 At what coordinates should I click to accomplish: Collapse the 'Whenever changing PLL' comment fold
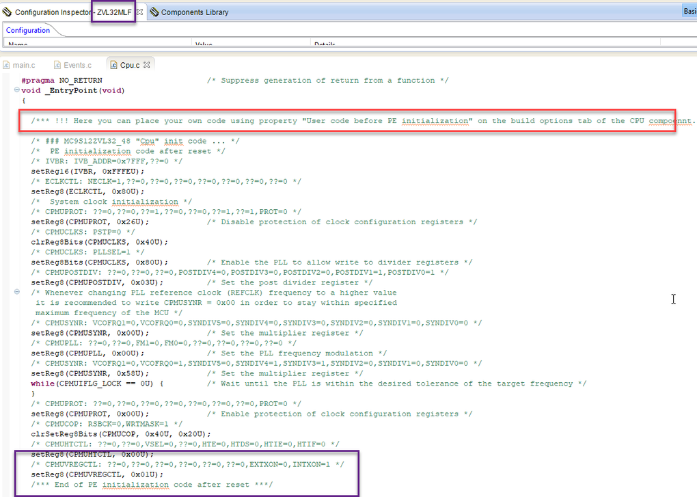[x=17, y=292]
